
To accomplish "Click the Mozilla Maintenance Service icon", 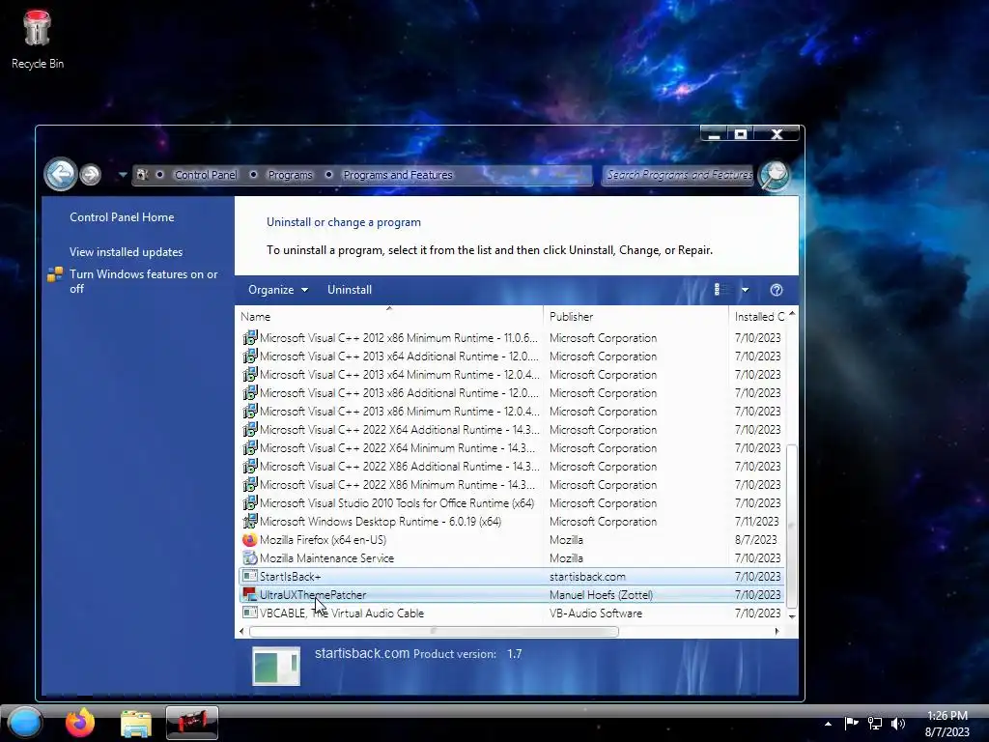I will tap(250, 557).
